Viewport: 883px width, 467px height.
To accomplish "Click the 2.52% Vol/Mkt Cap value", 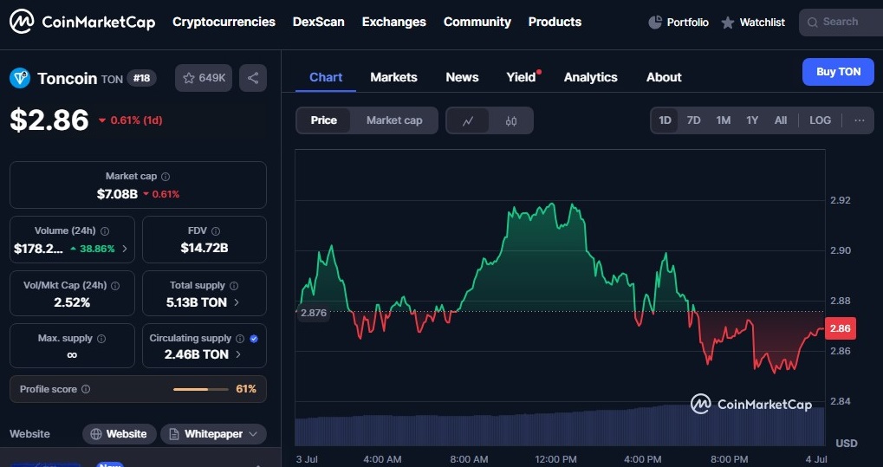I will point(72,302).
